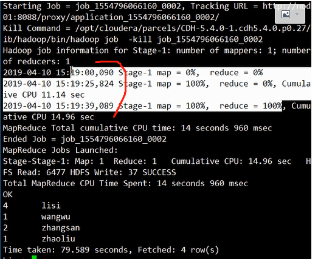Click '01:8088/proxy/application_1554796066160_0002/' URL text
Image resolution: width=318 pixels, height=259 pixels.
[x=111, y=18]
